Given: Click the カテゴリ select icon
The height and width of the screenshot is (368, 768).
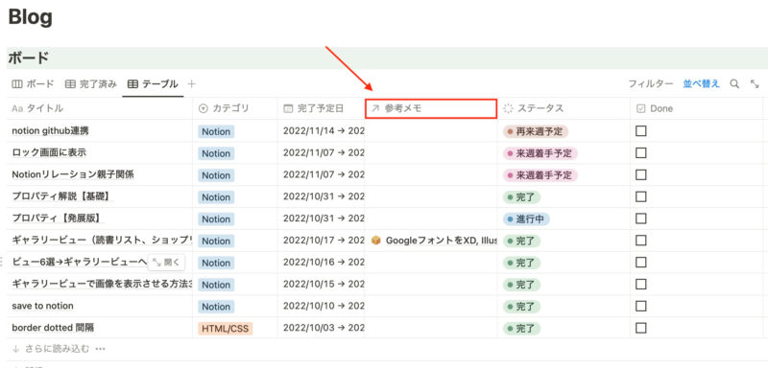Looking at the screenshot, I should (x=203, y=108).
